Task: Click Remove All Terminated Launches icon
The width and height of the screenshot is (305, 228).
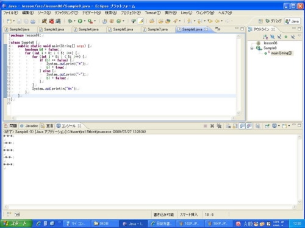Action: [219, 126]
